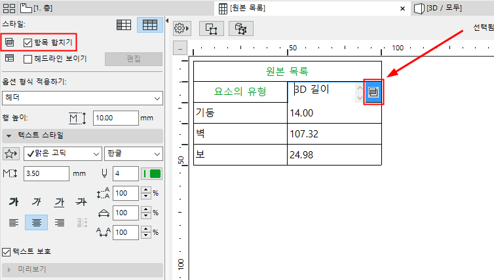This screenshot has height=280, width=494.
Task: Open the 맑은 고딕 font dropdown
Action: (x=63, y=154)
